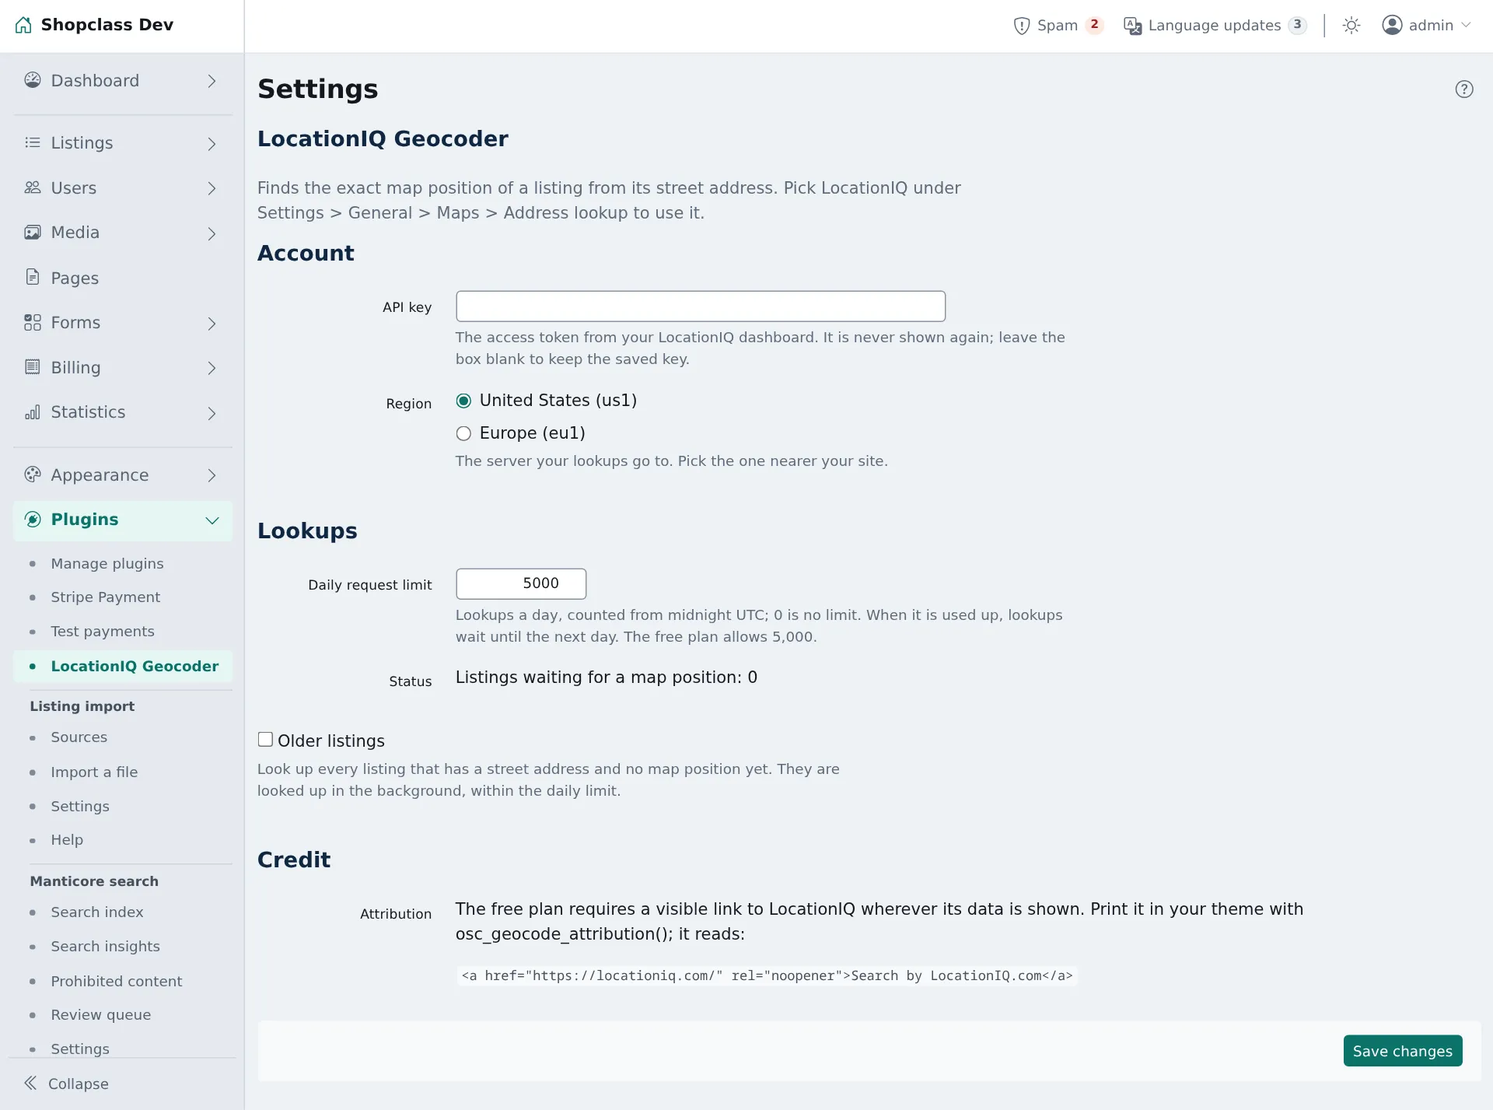Click the Listings list icon
1493x1110 pixels.
coord(32,142)
